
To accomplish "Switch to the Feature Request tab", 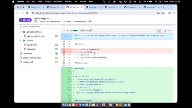I will point(55,7).
